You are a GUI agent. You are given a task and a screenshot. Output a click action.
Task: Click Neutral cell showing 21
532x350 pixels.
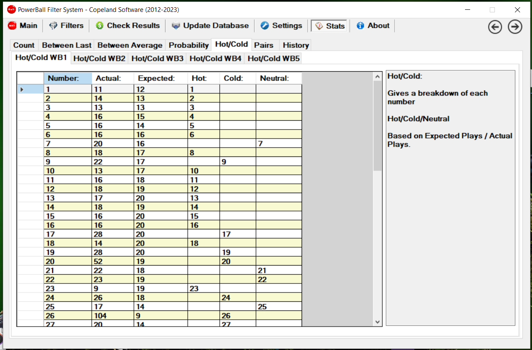pyautogui.click(x=279, y=270)
